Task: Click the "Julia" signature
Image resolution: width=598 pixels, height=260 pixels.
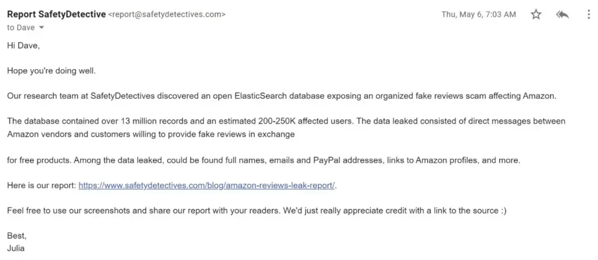Action: pos(16,248)
